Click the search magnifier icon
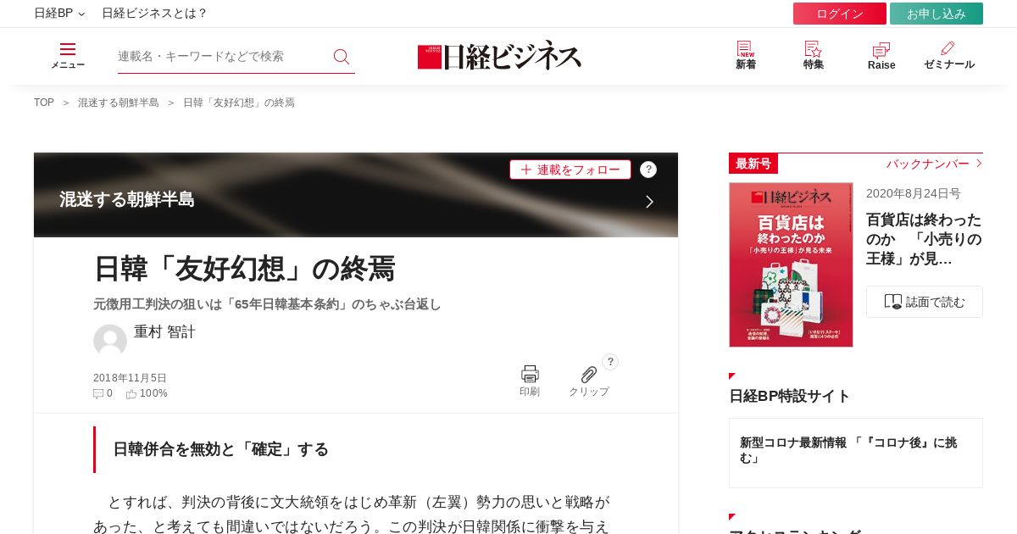The width and height of the screenshot is (1017, 534). click(342, 56)
